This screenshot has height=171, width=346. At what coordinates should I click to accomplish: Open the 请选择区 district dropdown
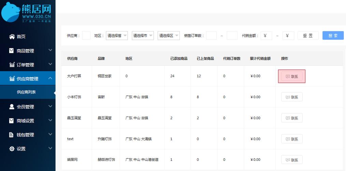point(169,36)
